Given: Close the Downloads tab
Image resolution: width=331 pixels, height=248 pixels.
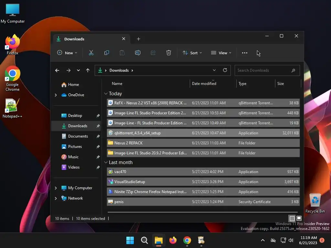Looking at the screenshot, I should click(124, 39).
